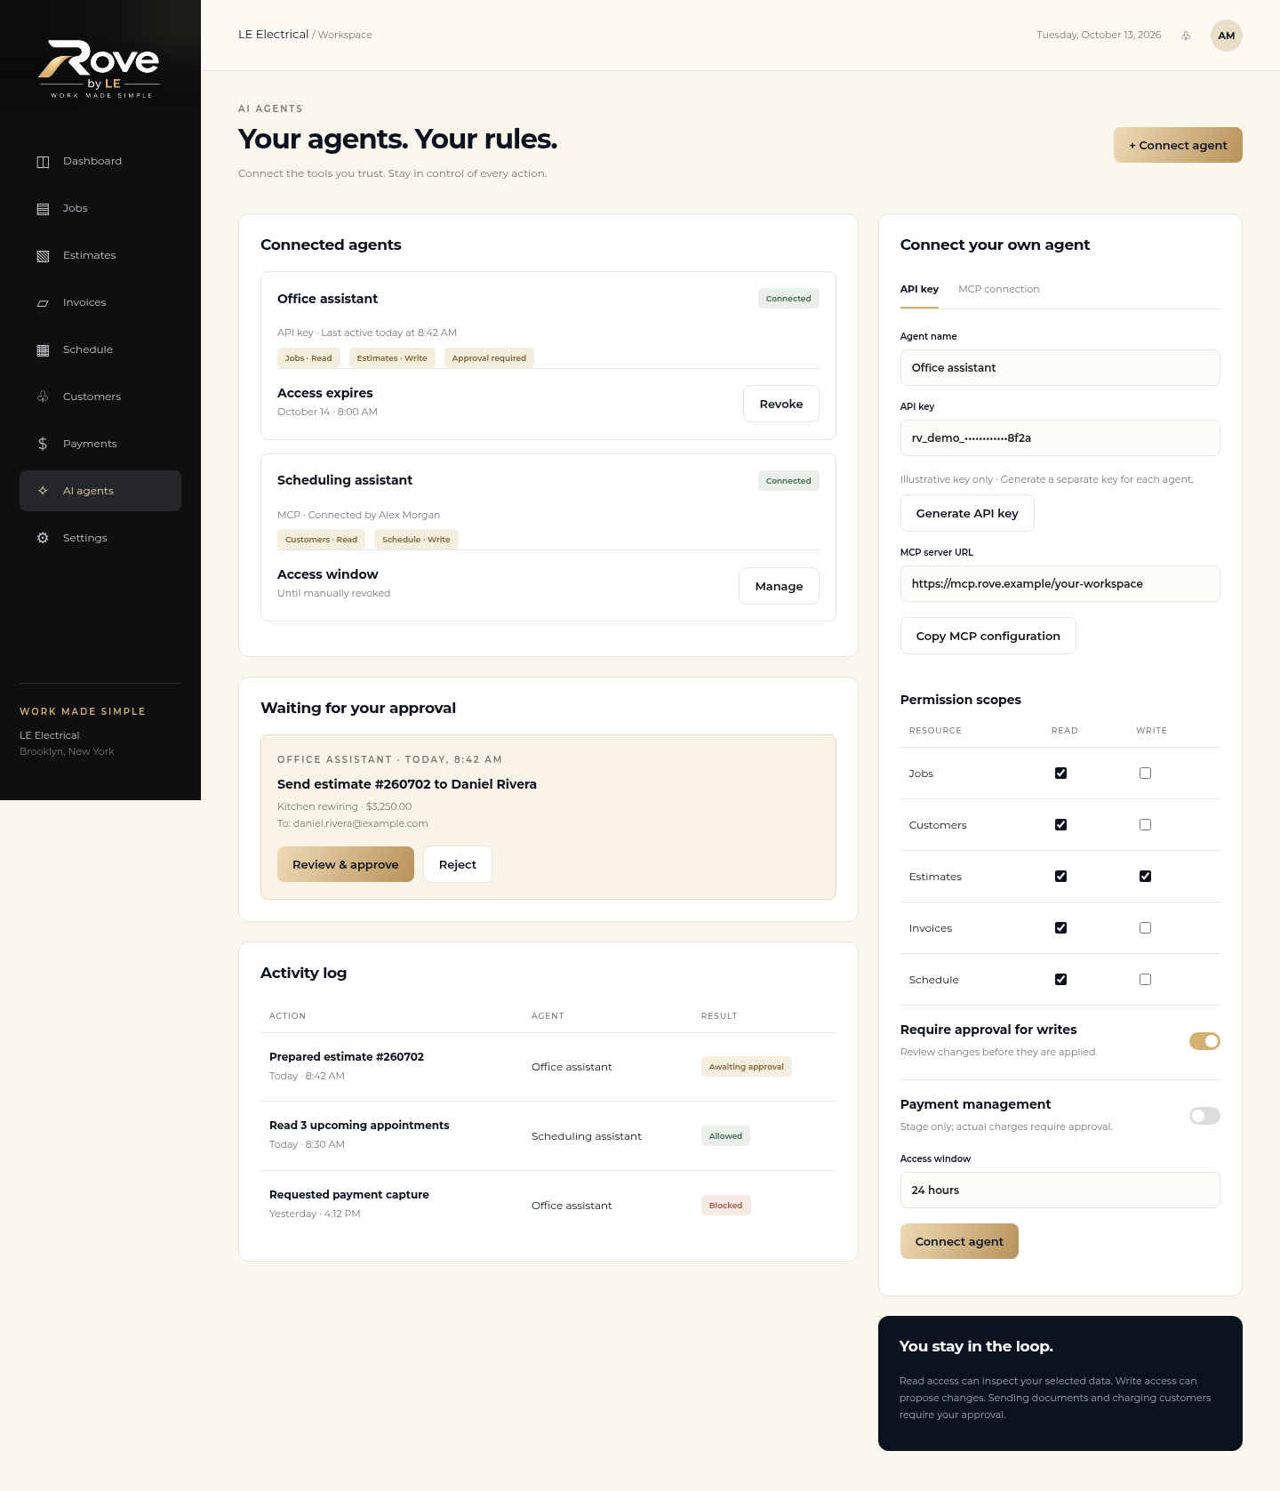
Task: Click the LE Electrical breadcrumb link
Action: click(273, 35)
